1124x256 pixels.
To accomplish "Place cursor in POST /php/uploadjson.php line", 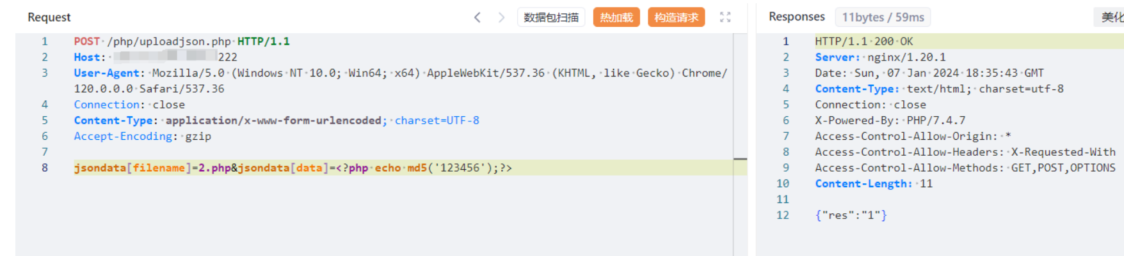I will tap(182, 41).
